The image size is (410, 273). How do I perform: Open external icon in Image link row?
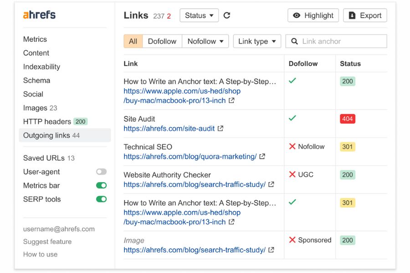coord(271,250)
